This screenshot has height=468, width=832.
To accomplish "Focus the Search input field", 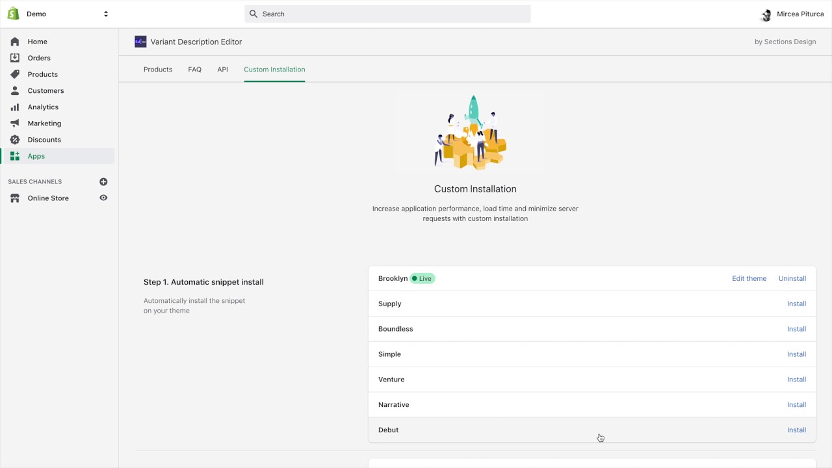I will [x=387, y=14].
